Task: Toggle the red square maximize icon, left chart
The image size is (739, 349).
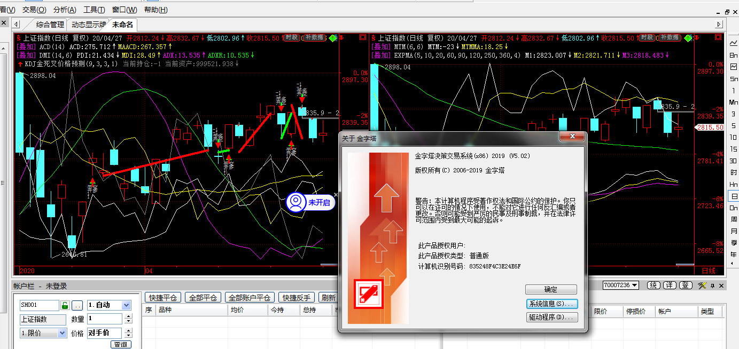Action: click(363, 37)
